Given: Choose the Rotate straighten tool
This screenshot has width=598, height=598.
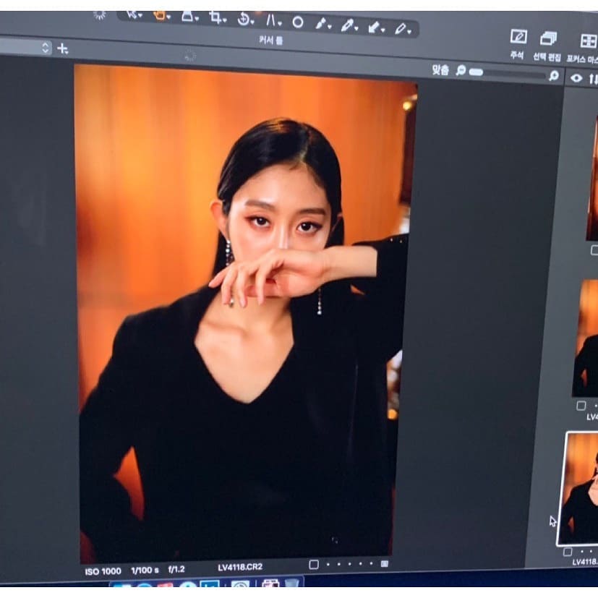Looking at the screenshot, I should (244, 20).
